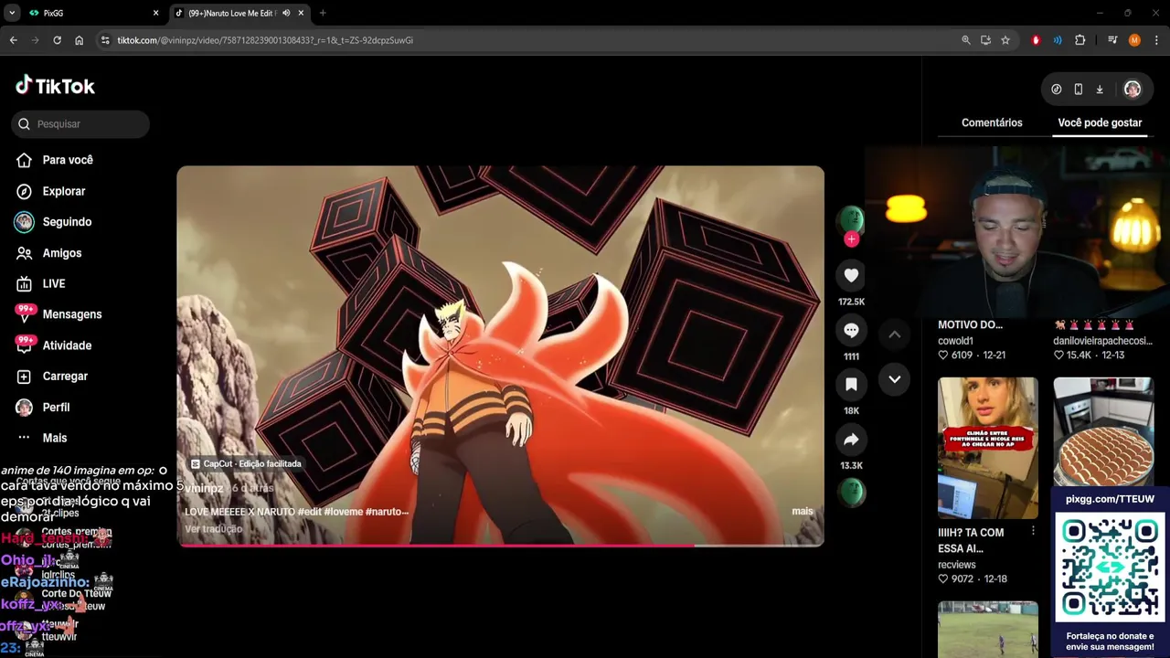Click the browser back arrow

[13, 40]
